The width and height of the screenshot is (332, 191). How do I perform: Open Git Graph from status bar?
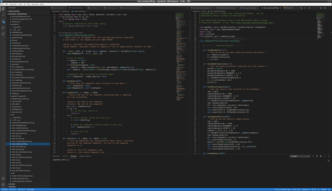(x=30, y=189)
